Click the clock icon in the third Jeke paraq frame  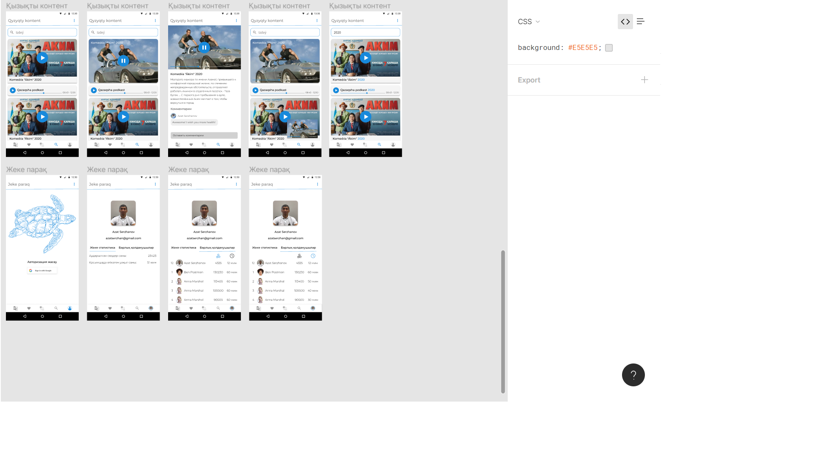click(x=232, y=256)
